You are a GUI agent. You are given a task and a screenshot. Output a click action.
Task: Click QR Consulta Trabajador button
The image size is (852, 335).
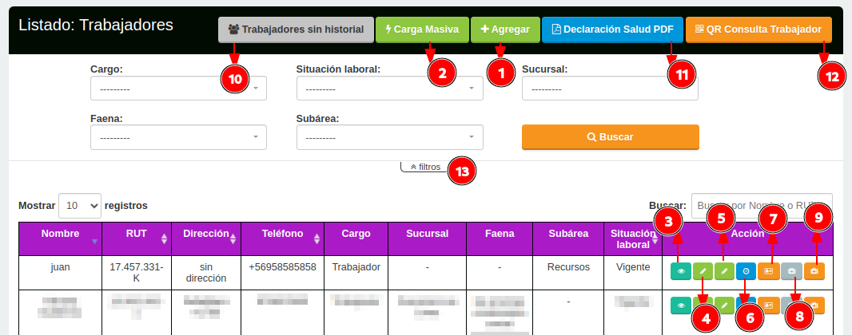click(x=758, y=30)
